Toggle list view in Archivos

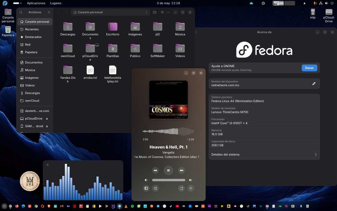[163, 12]
